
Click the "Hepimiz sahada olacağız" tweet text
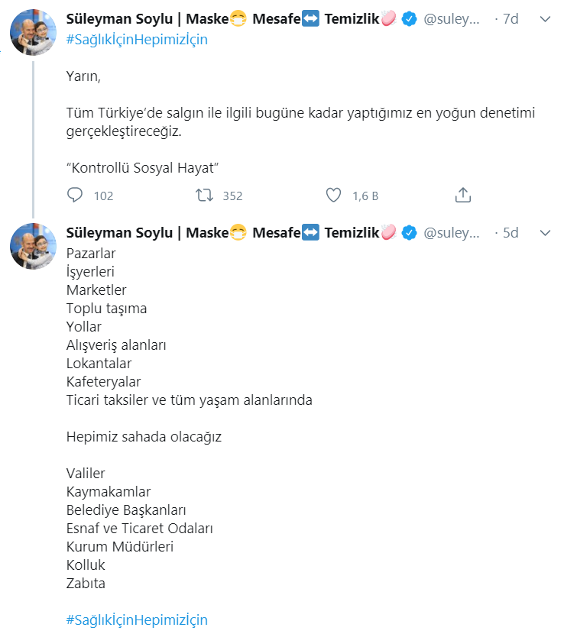click(144, 437)
